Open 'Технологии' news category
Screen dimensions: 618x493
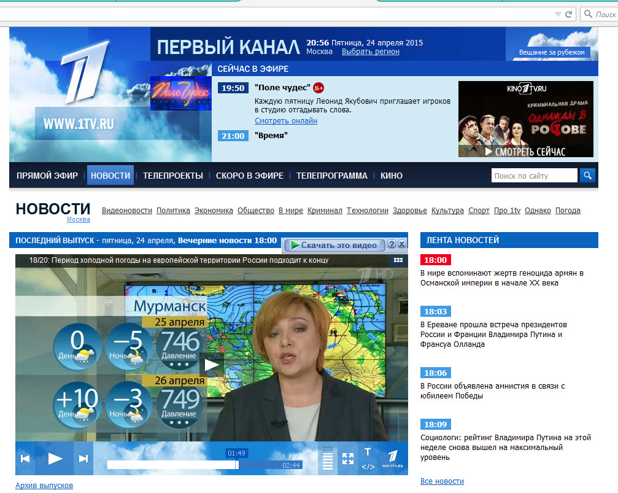tap(368, 211)
